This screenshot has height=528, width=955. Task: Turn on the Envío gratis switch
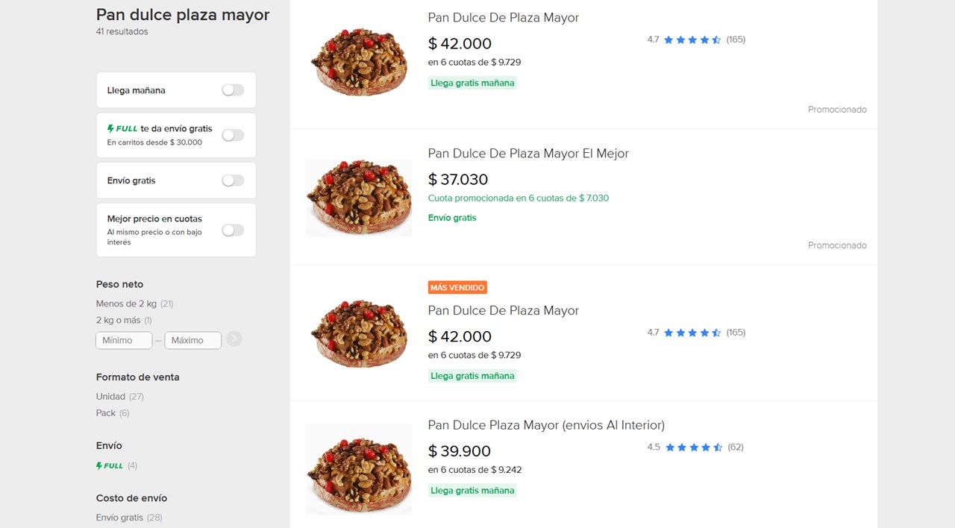[x=232, y=180]
